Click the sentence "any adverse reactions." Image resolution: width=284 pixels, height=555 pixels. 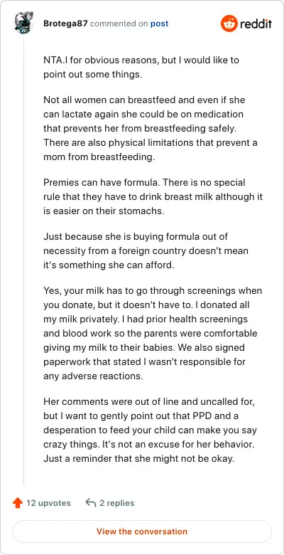(93, 376)
